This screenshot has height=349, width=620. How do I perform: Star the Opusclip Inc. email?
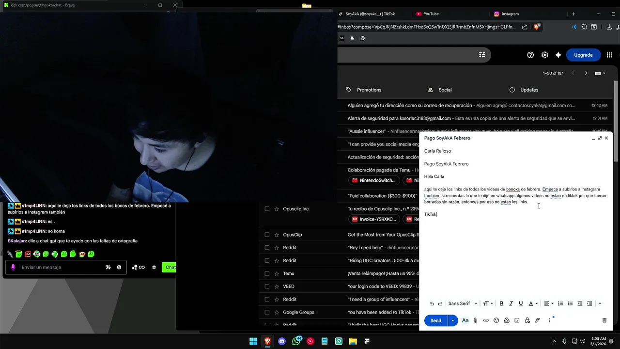(277, 209)
